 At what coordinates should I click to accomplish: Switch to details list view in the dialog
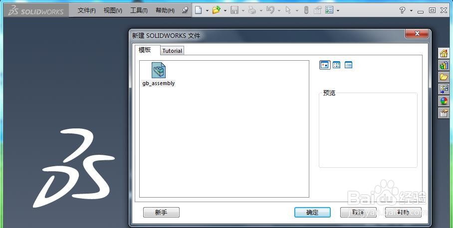(348, 65)
